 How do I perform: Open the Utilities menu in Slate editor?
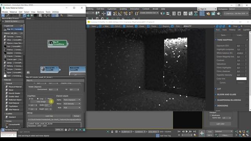(55, 12)
